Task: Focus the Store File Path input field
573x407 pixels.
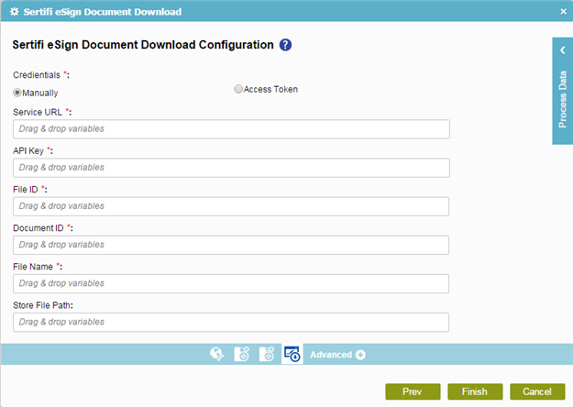Action: [x=231, y=323]
